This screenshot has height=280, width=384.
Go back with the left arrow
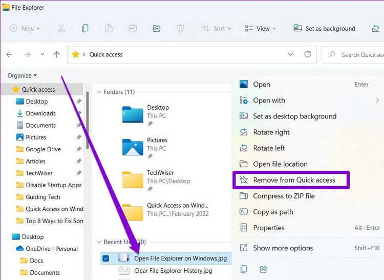(10, 54)
